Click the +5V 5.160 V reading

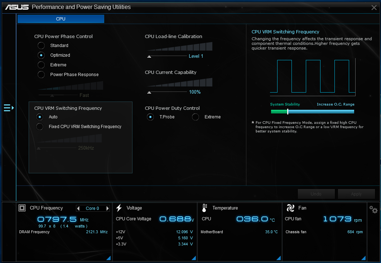[x=185, y=238]
